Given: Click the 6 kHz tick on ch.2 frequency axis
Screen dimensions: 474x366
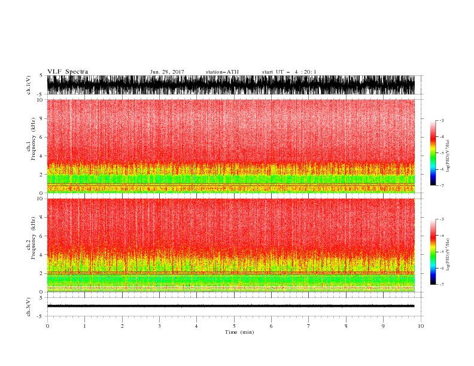Looking at the screenshot, I should click(41, 236).
